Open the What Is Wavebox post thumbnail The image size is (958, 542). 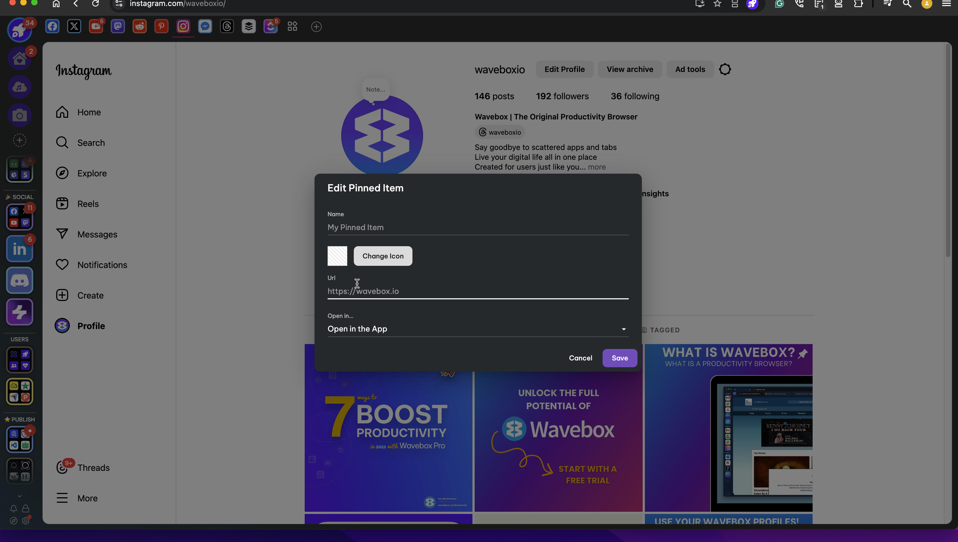(729, 428)
